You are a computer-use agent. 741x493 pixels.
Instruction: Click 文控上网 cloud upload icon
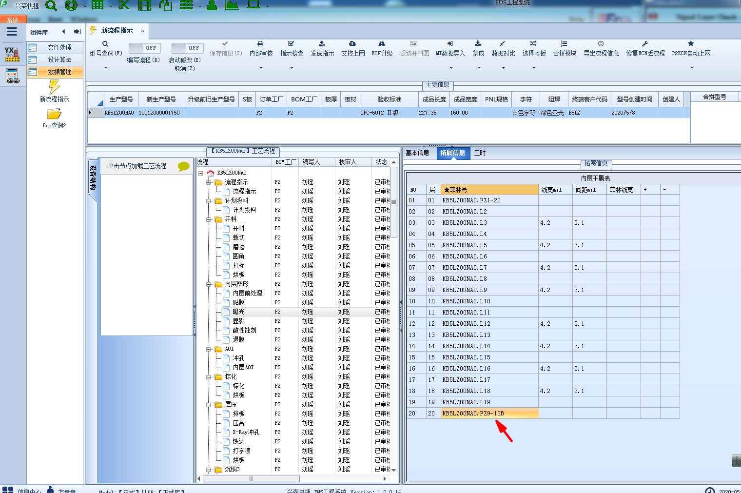tap(352, 44)
